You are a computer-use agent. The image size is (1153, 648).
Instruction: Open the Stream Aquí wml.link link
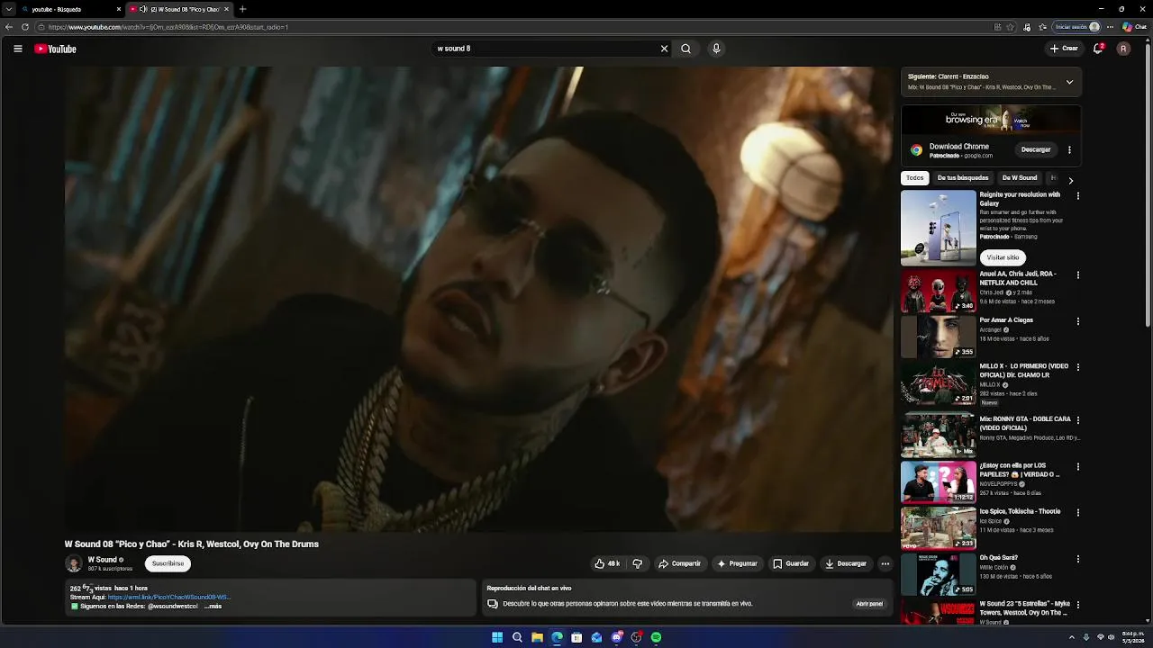click(x=169, y=597)
